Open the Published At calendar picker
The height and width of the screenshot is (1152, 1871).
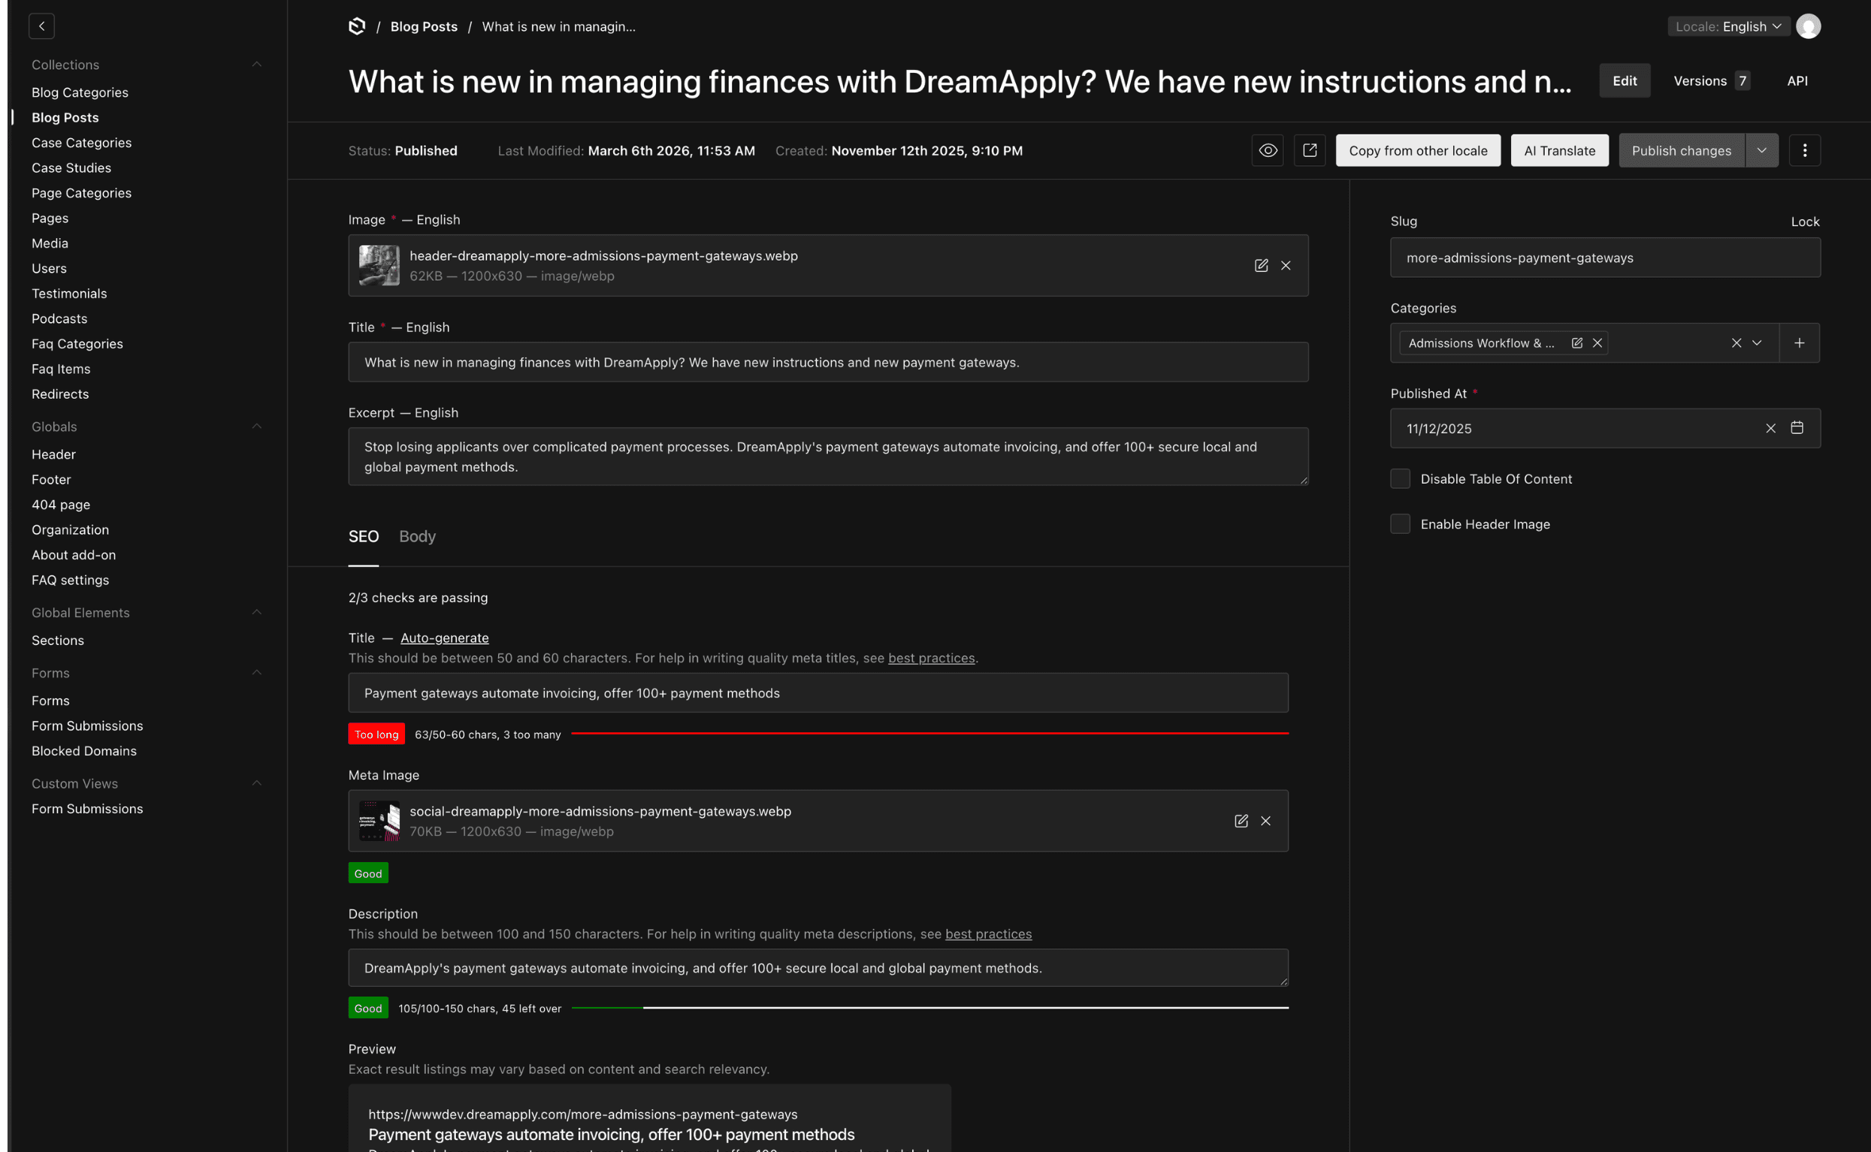click(1797, 427)
